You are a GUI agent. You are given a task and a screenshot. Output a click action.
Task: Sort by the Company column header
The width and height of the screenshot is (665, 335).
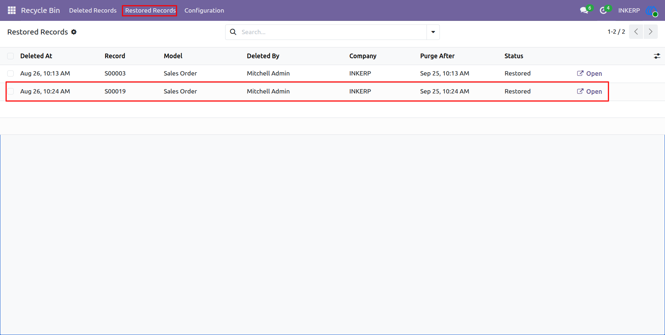(363, 56)
